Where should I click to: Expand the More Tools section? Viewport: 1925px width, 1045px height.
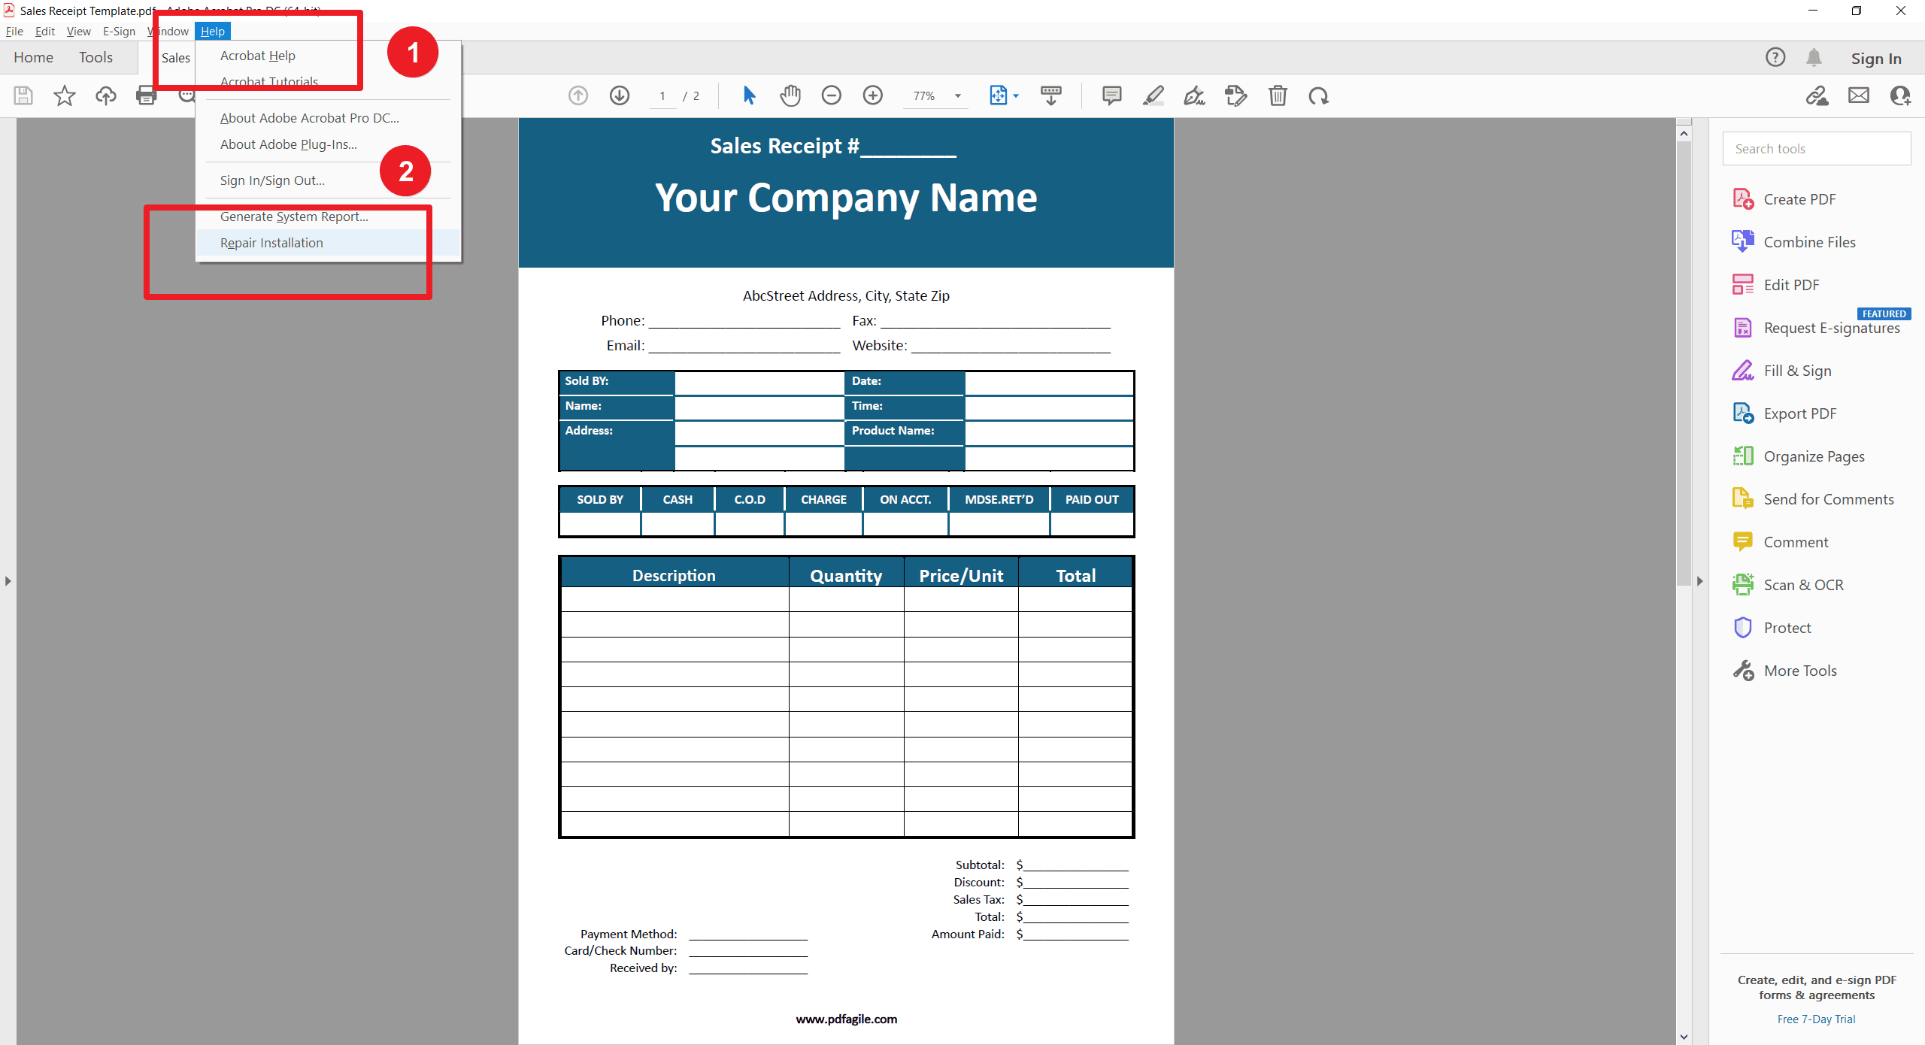click(1800, 671)
